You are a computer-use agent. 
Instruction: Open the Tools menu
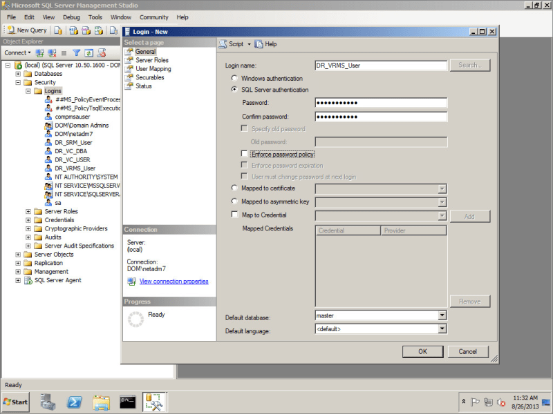click(x=95, y=17)
